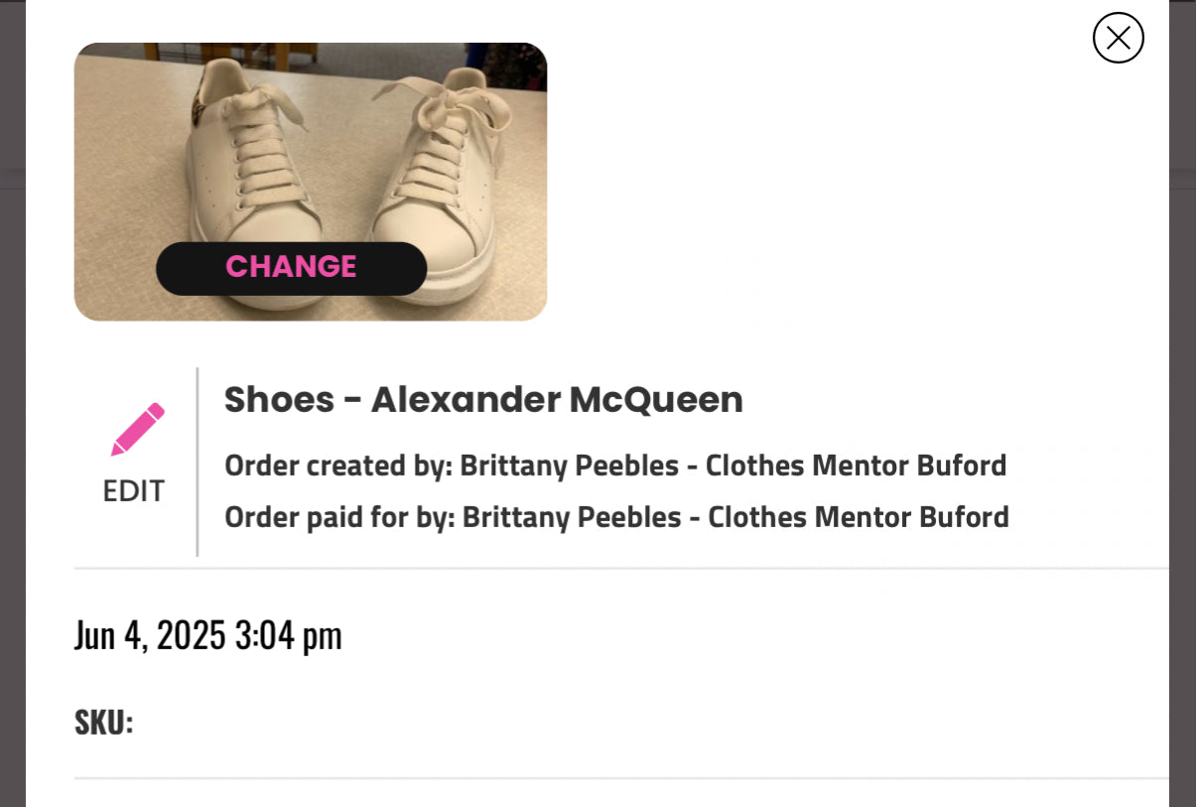Click the EDIT label under the pencil
The width and height of the screenshot is (1197, 807).
click(x=134, y=490)
